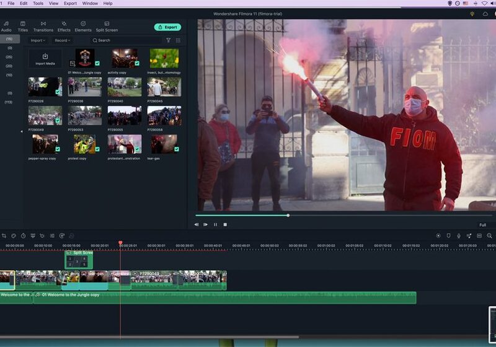Screen dimensions: 496x347
Task: Switch to the Transitions tab
Action: point(43,26)
